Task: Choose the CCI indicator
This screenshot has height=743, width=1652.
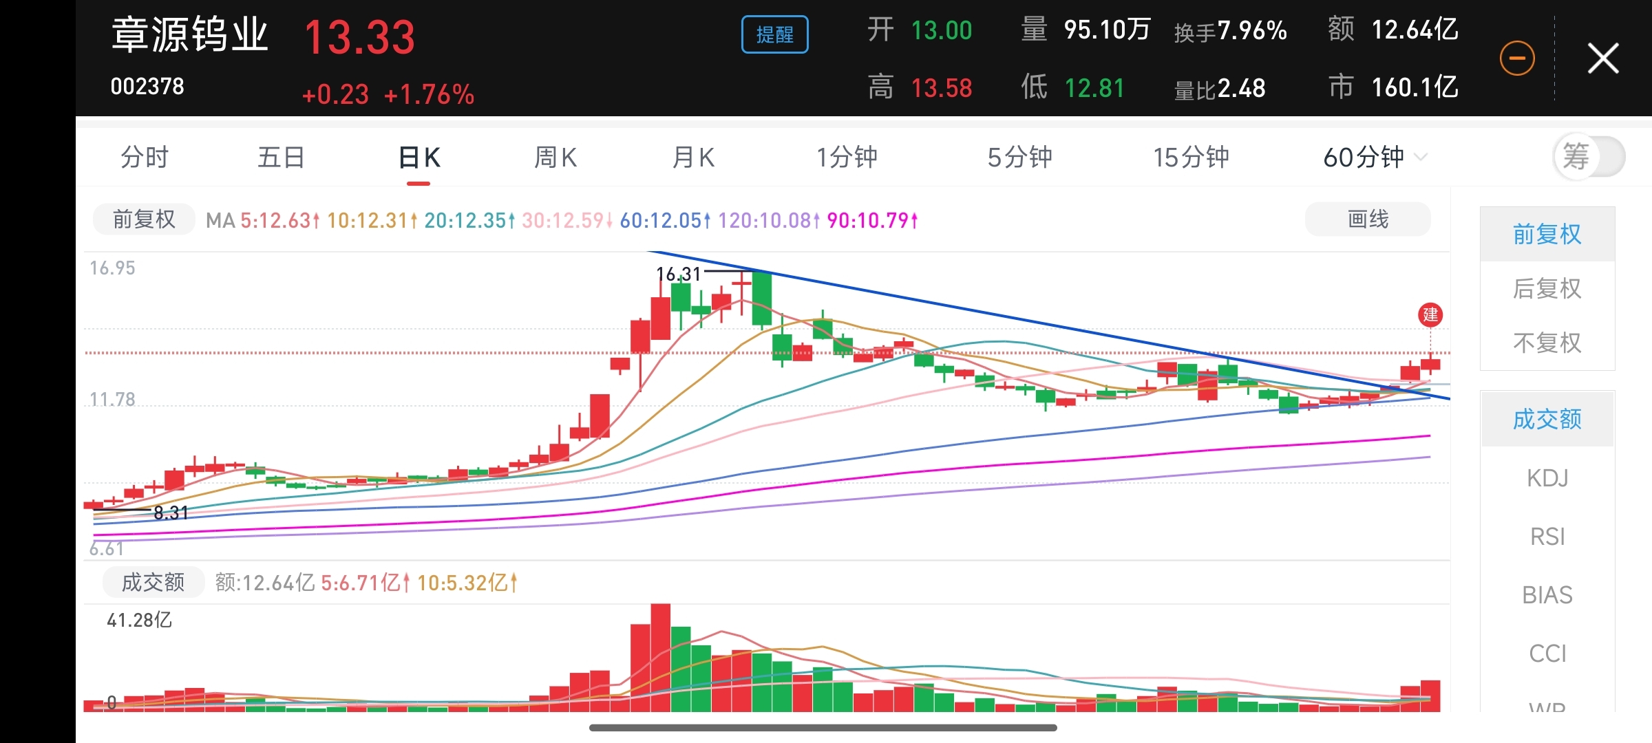Action: tap(1547, 654)
